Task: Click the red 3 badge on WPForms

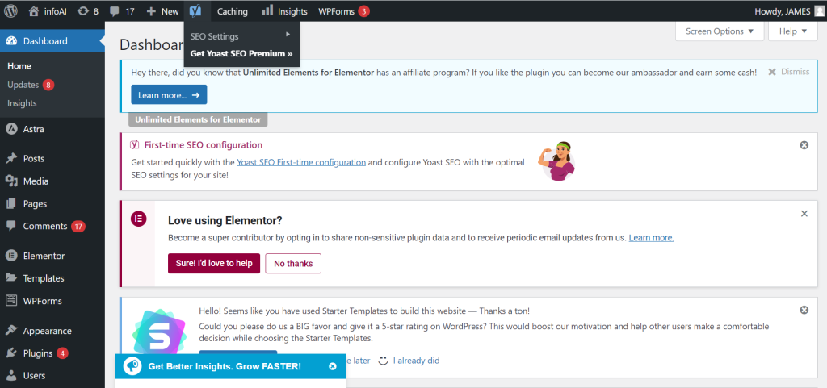Action: click(x=364, y=11)
